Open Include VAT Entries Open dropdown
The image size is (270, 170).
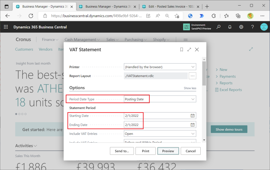point(193,134)
